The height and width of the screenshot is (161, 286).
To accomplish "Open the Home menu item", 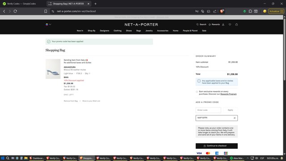I will point(176,31).
